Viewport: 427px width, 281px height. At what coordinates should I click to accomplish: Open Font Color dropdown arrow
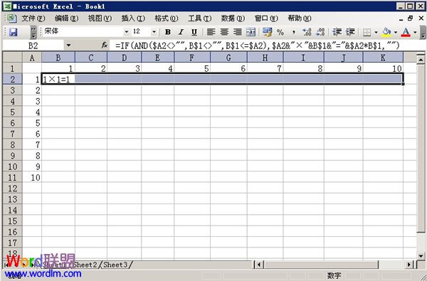pyautogui.click(x=415, y=33)
